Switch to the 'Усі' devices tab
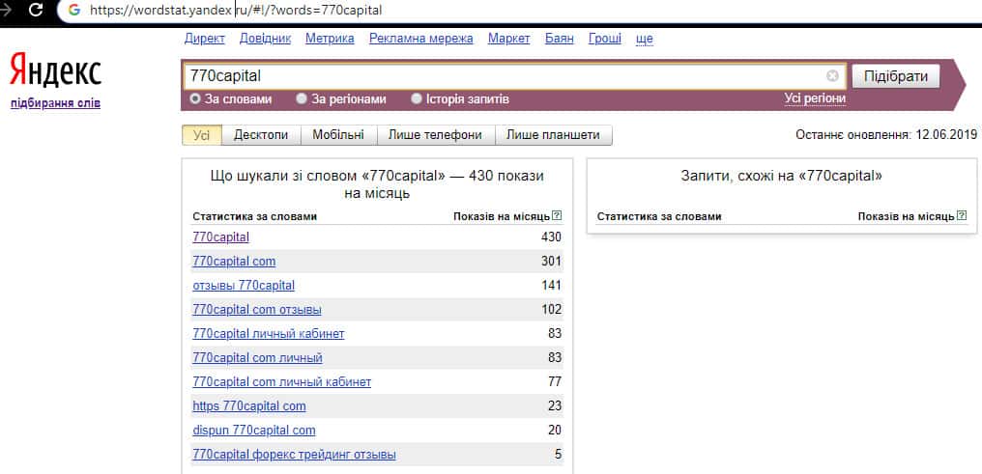The image size is (982, 474). (202, 135)
